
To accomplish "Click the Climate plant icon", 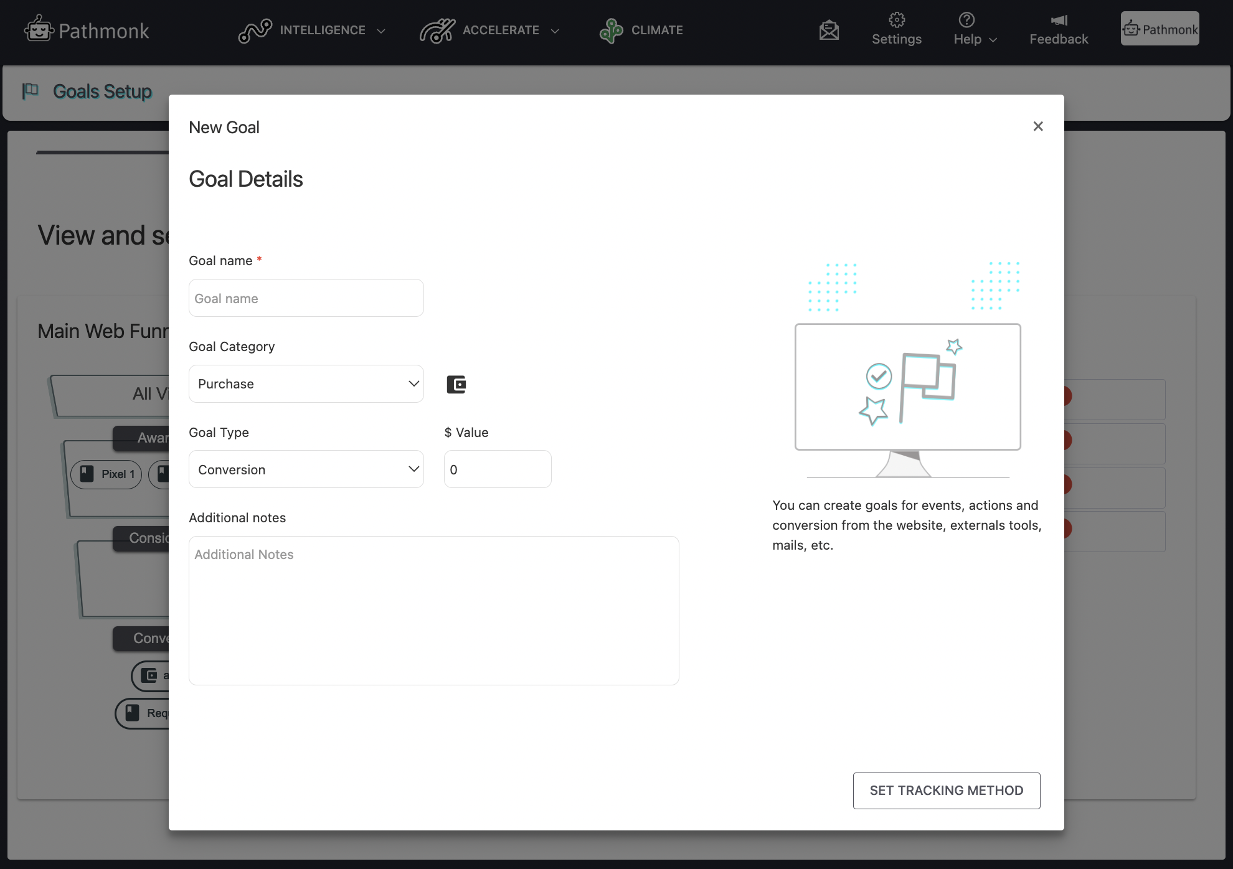I will click(x=611, y=31).
